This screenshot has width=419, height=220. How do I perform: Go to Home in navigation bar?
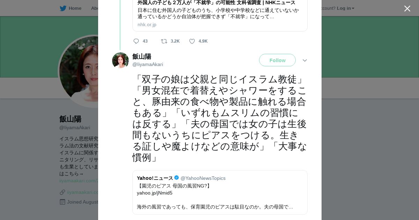tap(75, 8)
